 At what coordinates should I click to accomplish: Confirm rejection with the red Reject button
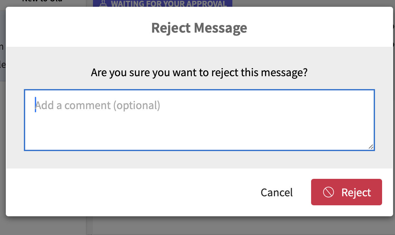(x=347, y=192)
